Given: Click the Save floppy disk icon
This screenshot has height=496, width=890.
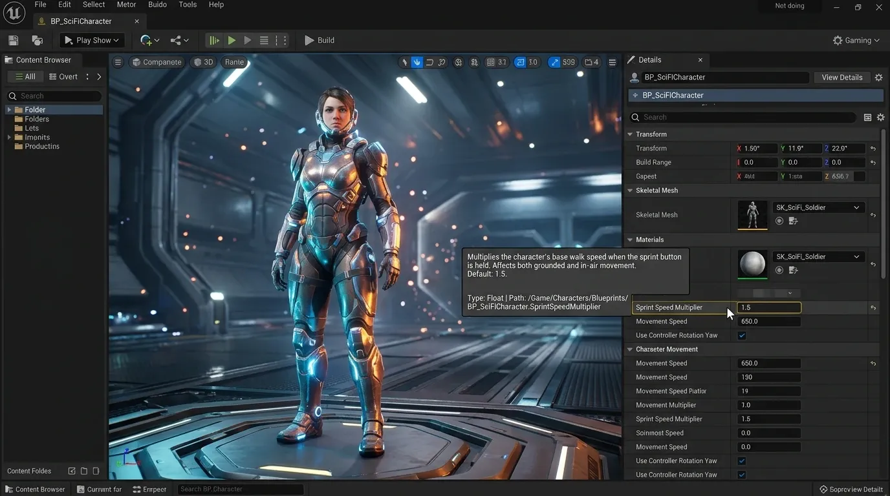Looking at the screenshot, I should pyautogui.click(x=13, y=40).
